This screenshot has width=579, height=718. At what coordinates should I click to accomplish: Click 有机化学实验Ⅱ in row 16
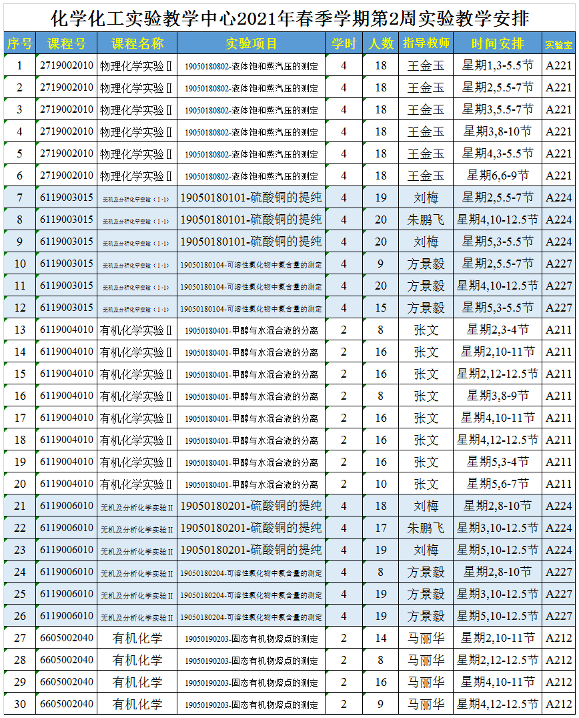click(x=137, y=396)
